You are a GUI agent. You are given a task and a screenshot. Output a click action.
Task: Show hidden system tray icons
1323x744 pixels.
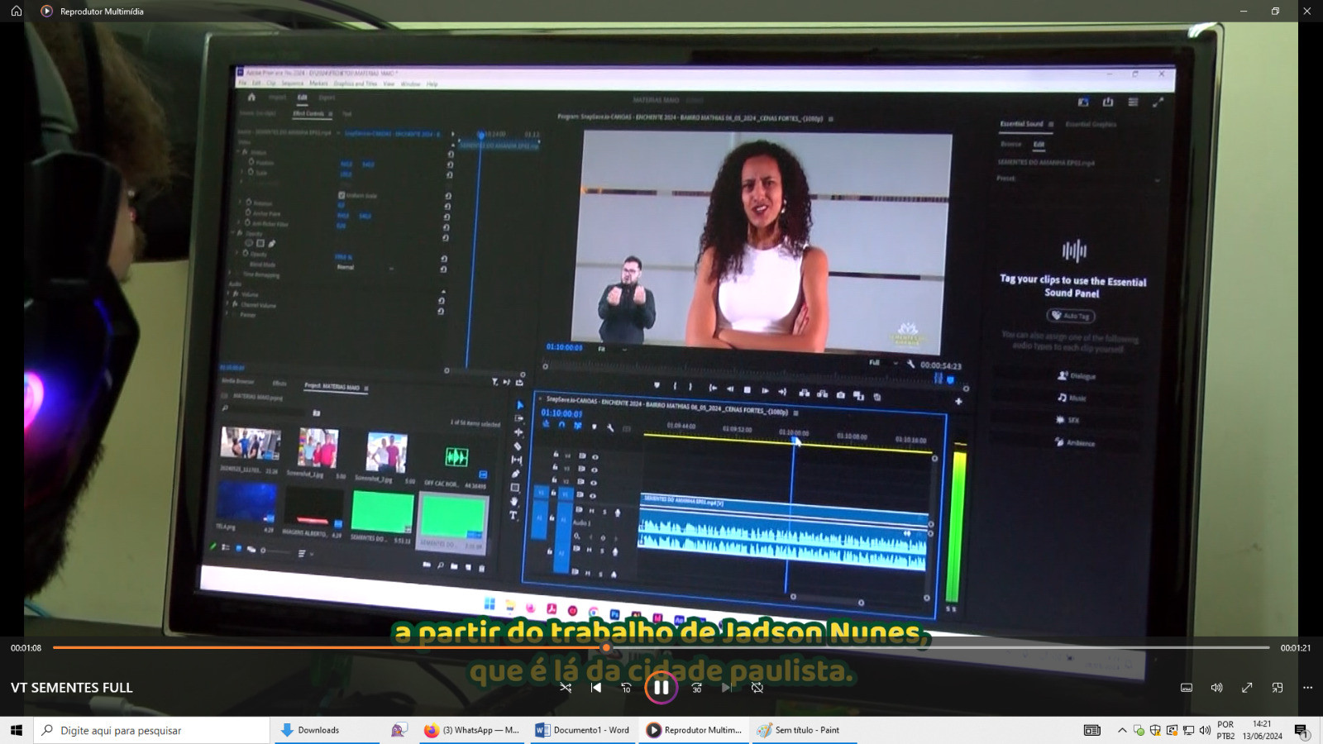1122,731
